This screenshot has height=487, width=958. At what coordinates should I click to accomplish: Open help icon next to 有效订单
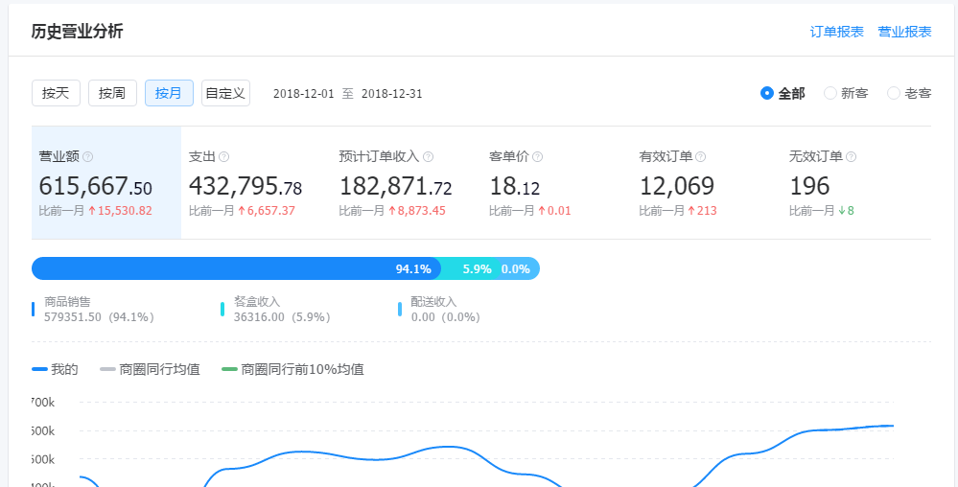coord(701,157)
